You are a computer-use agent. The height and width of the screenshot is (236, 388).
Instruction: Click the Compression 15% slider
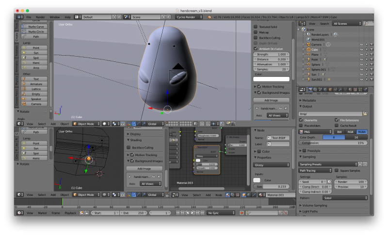333,143
